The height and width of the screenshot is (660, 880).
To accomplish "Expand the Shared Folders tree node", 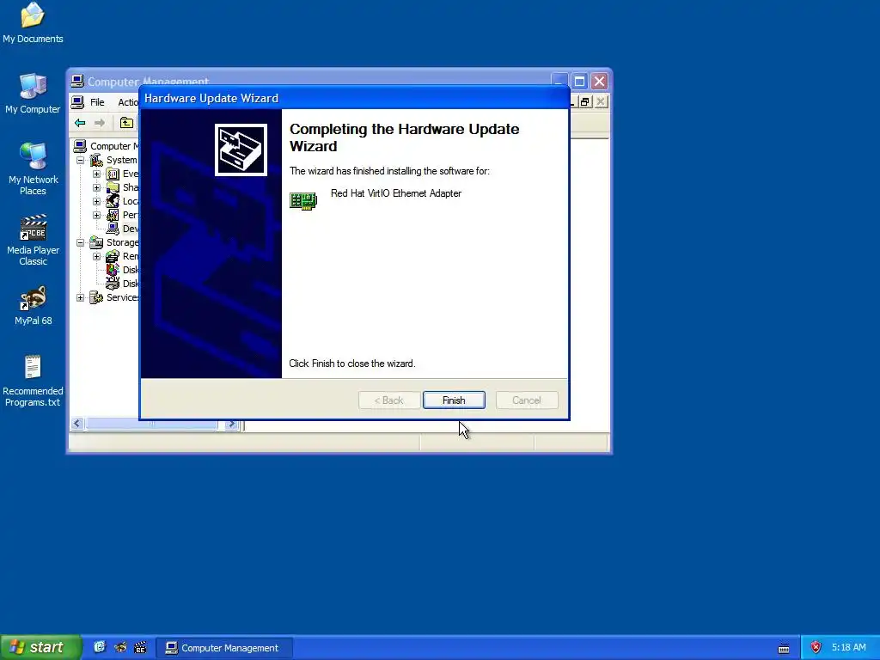I will pyautogui.click(x=96, y=187).
